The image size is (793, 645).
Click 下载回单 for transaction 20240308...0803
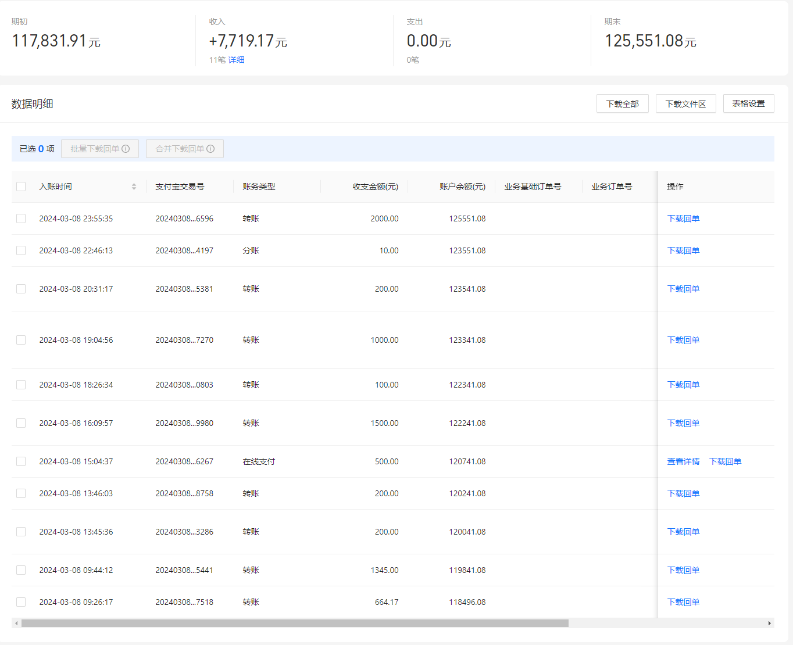point(683,385)
